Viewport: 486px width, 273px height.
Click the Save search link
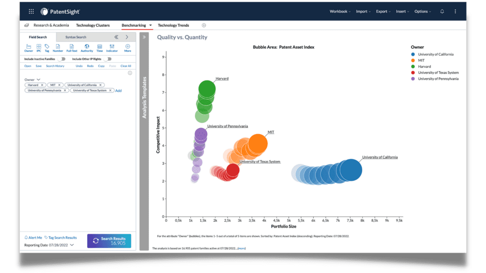(38, 66)
